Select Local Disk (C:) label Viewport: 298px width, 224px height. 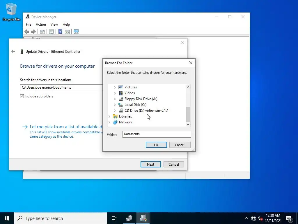(135, 105)
